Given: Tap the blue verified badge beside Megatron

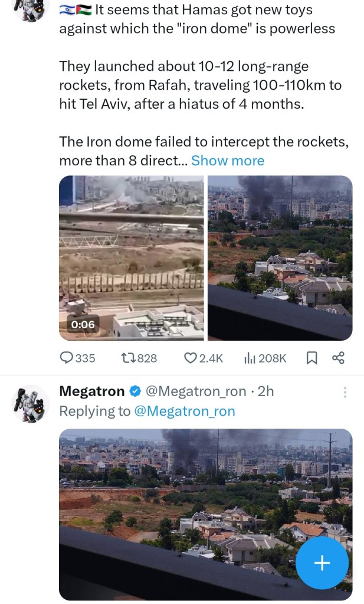Looking at the screenshot, I should pos(135,391).
